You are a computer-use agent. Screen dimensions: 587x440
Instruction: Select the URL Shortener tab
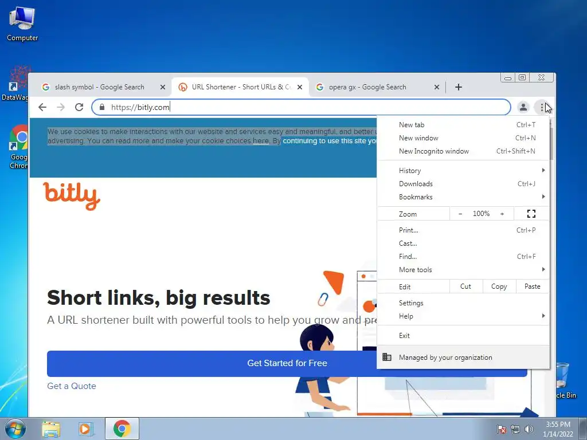tap(241, 87)
